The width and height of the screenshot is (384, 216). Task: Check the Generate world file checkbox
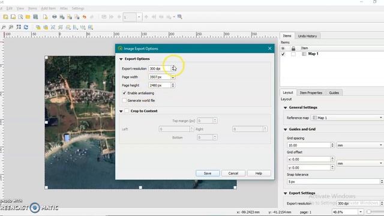[x=124, y=100]
